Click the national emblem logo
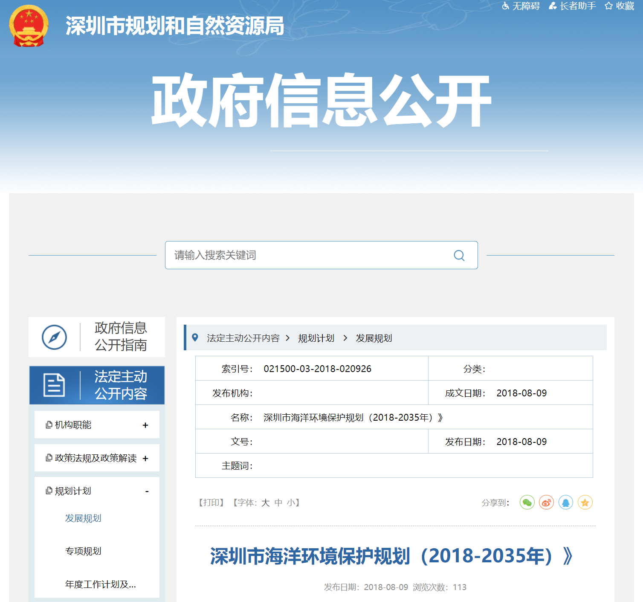The image size is (643, 602). click(29, 26)
